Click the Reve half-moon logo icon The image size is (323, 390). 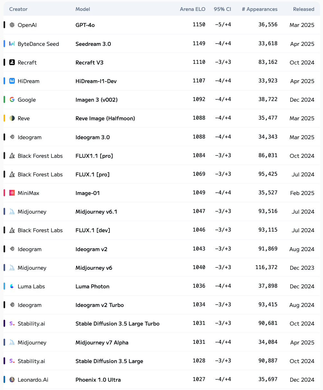(12, 118)
